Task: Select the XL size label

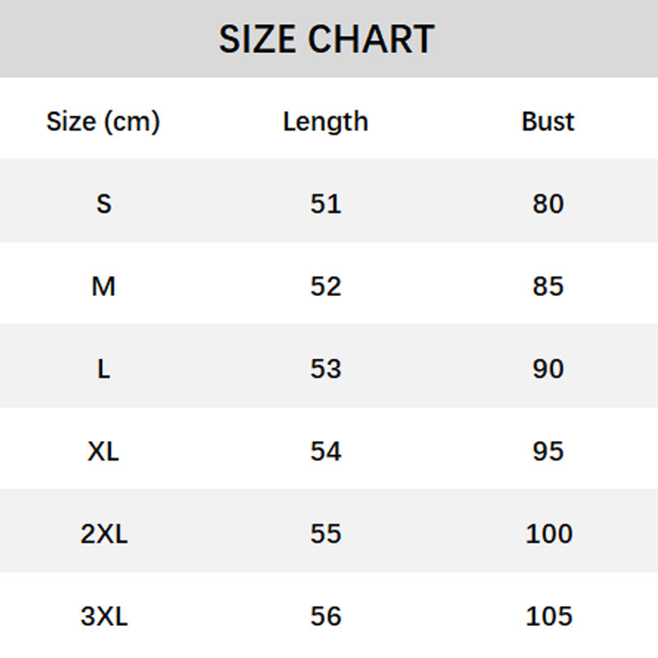Action: click(104, 451)
